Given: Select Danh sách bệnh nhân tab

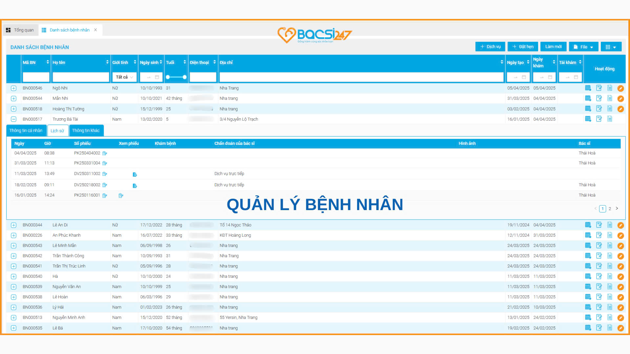Looking at the screenshot, I should pos(70,30).
